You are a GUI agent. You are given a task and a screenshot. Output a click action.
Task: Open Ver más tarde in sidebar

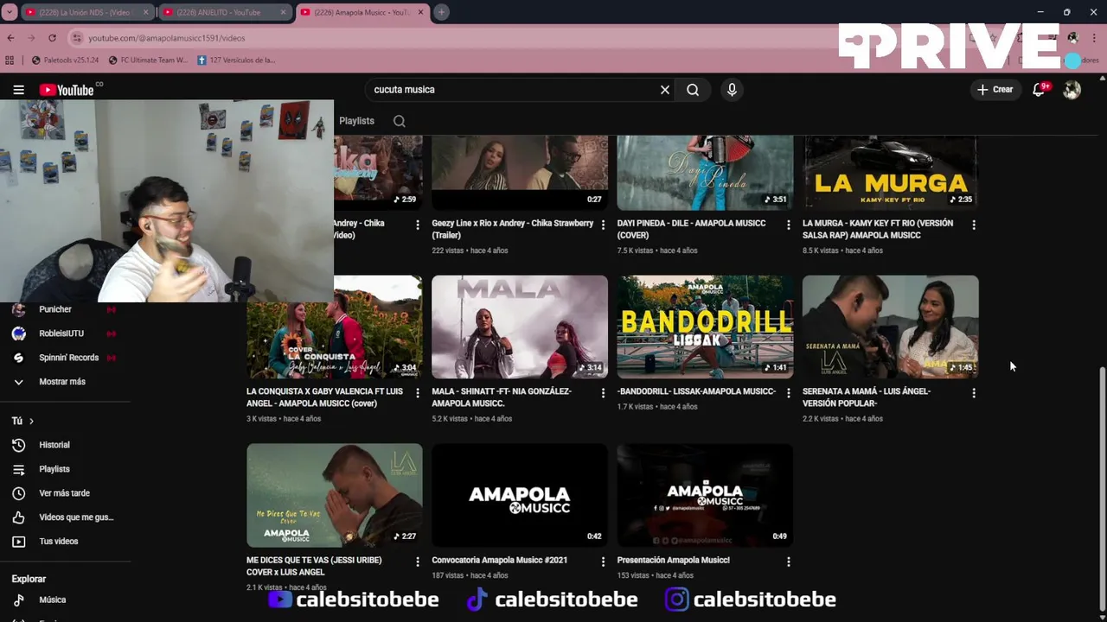63,493
